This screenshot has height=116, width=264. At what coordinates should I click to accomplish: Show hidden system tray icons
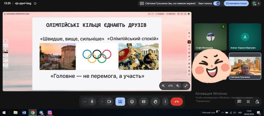(x=222, y=112)
